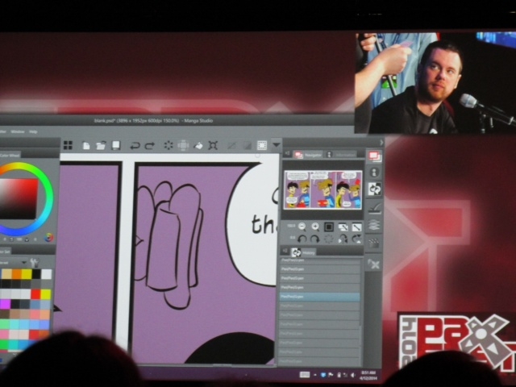
Task: Click the Navigator comic preview thumbnail
Action: [x=322, y=190]
